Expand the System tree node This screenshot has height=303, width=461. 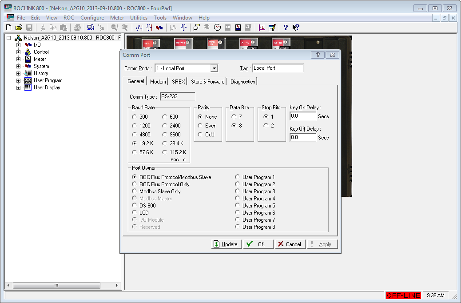18,66
